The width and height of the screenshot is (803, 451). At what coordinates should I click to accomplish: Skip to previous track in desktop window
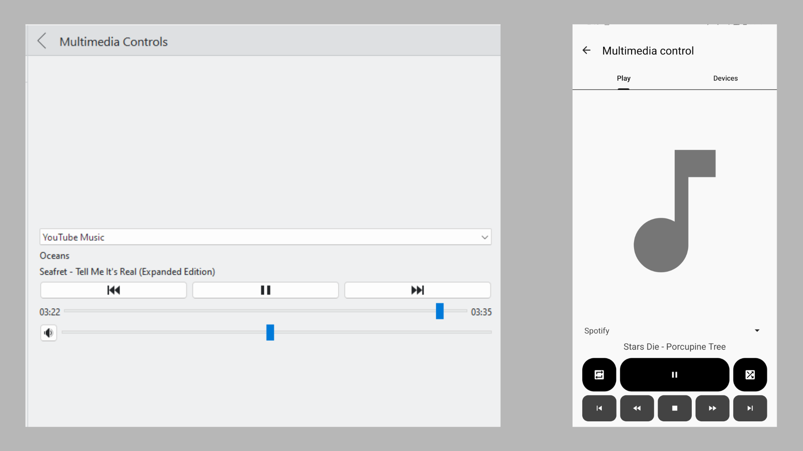coord(113,290)
